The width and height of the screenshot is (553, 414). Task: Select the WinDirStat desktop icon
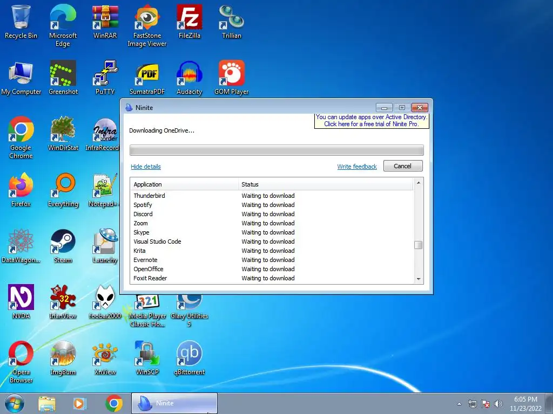coord(63,134)
